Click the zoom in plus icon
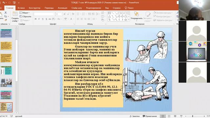Image resolution: width=210 pixels, height=118 pixels. click(x=204, y=116)
